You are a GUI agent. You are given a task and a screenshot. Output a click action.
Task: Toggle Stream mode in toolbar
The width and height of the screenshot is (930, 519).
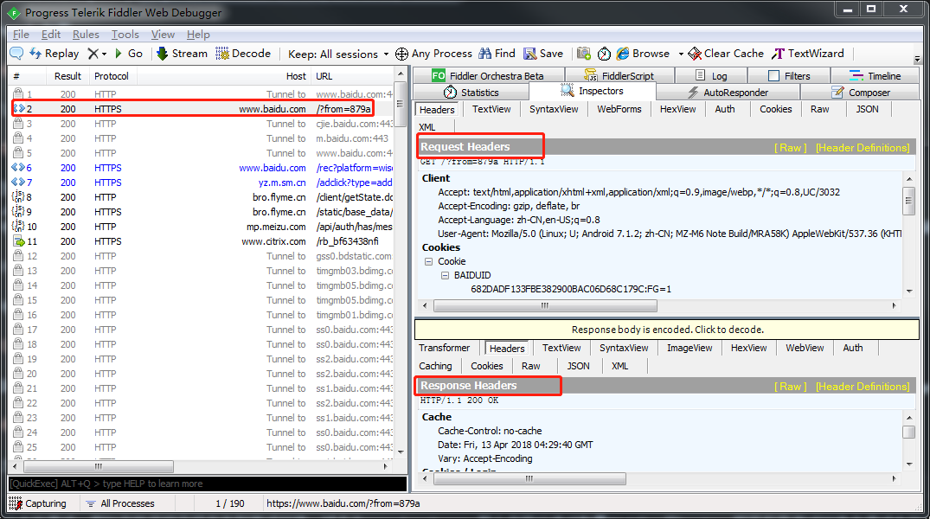tap(182, 54)
